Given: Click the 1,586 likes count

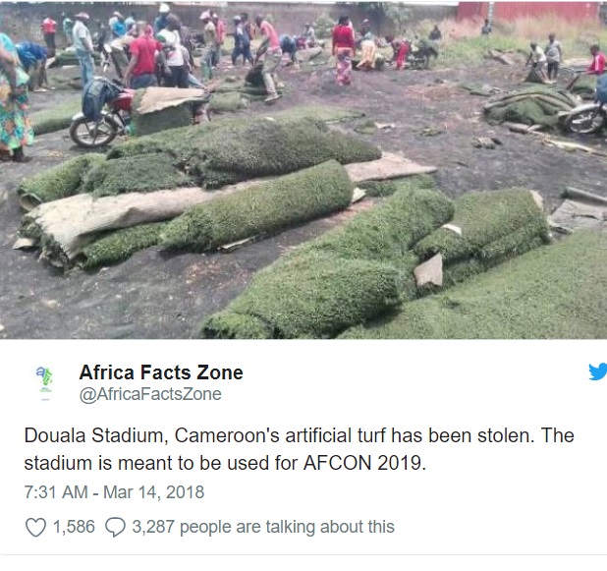Looking at the screenshot, I should click(x=74, y=527).
